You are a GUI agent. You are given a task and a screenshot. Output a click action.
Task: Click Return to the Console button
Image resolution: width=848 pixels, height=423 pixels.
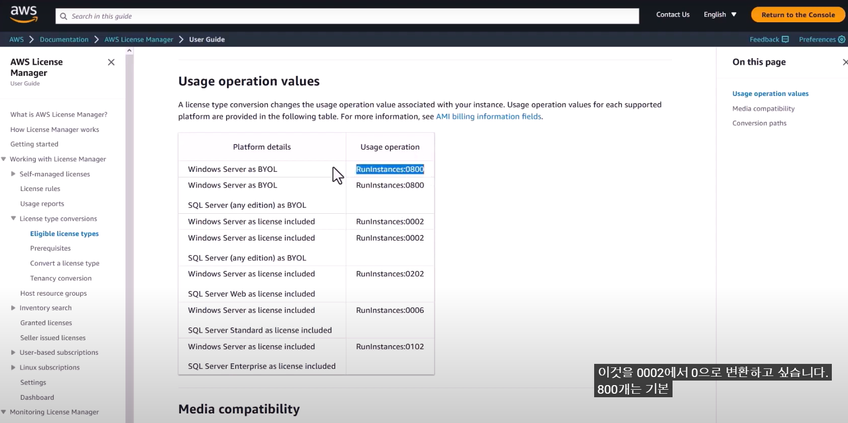click(x=798, y=15)
